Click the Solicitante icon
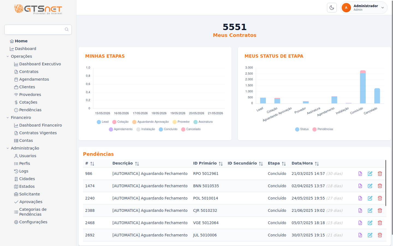The image size is (393, 246). tap(16, 194)
